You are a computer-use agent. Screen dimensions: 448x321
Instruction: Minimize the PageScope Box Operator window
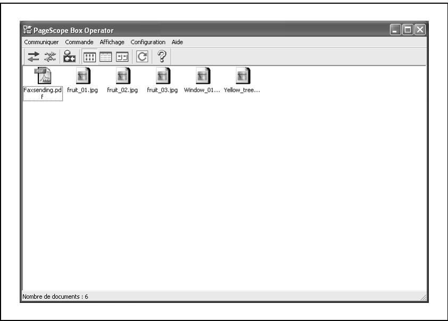pyautogui.click(x=395, y=30)
